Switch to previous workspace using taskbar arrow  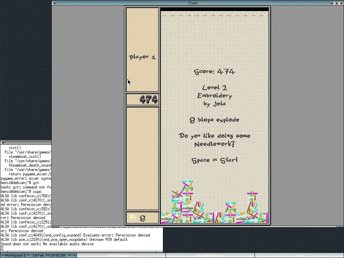(3, 256)
